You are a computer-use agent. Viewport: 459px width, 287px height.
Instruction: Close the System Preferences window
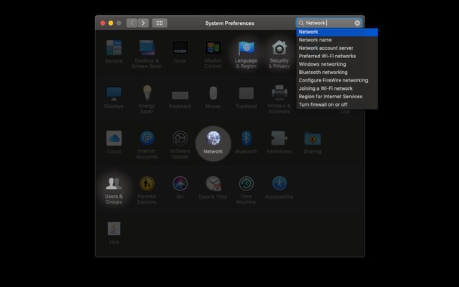point(103,23)
